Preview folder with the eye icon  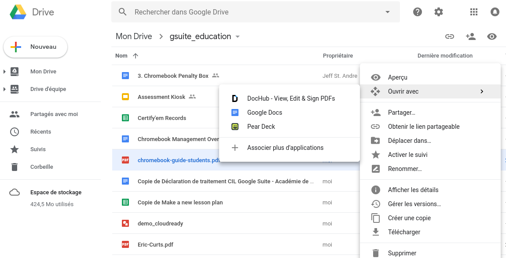tap(492, 36)
